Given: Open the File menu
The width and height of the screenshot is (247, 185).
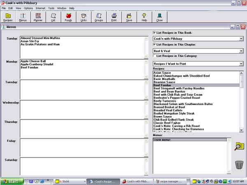Looking at the screenshot, I should click(4, 8).
